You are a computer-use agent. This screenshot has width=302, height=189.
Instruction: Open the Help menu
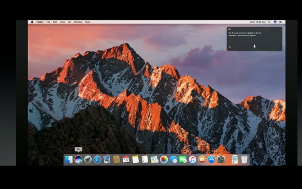88,22
